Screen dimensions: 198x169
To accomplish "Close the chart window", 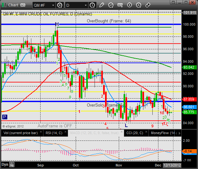I will [x=193, y=2].
